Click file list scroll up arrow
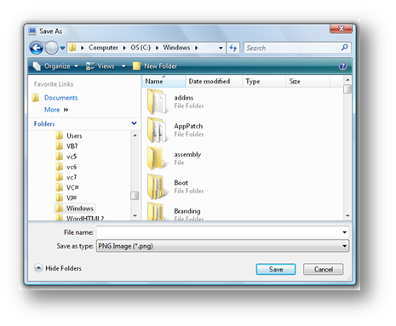 click(x=347, y=80)
